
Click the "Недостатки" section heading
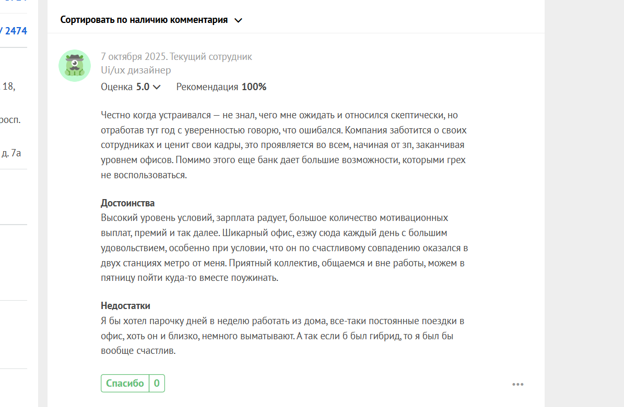pyautogui.click(x=125, y=306)
